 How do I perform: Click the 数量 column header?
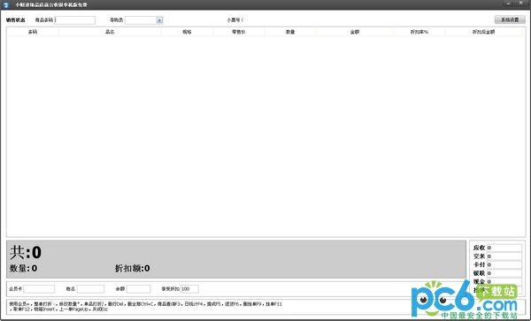tap(290, 32)
